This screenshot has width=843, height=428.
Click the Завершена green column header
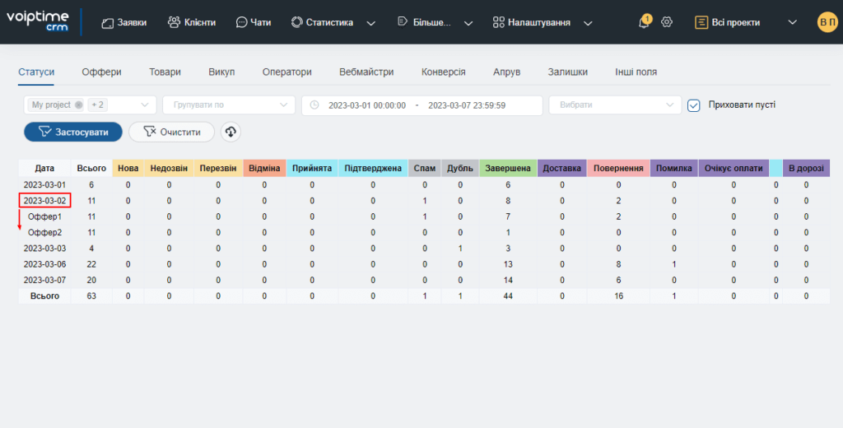[x=508, y=168]
